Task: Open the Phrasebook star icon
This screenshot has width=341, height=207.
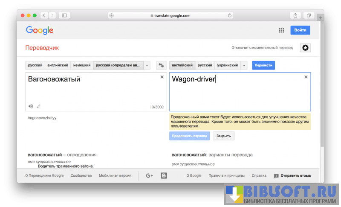Action: [x=305, y=48]
